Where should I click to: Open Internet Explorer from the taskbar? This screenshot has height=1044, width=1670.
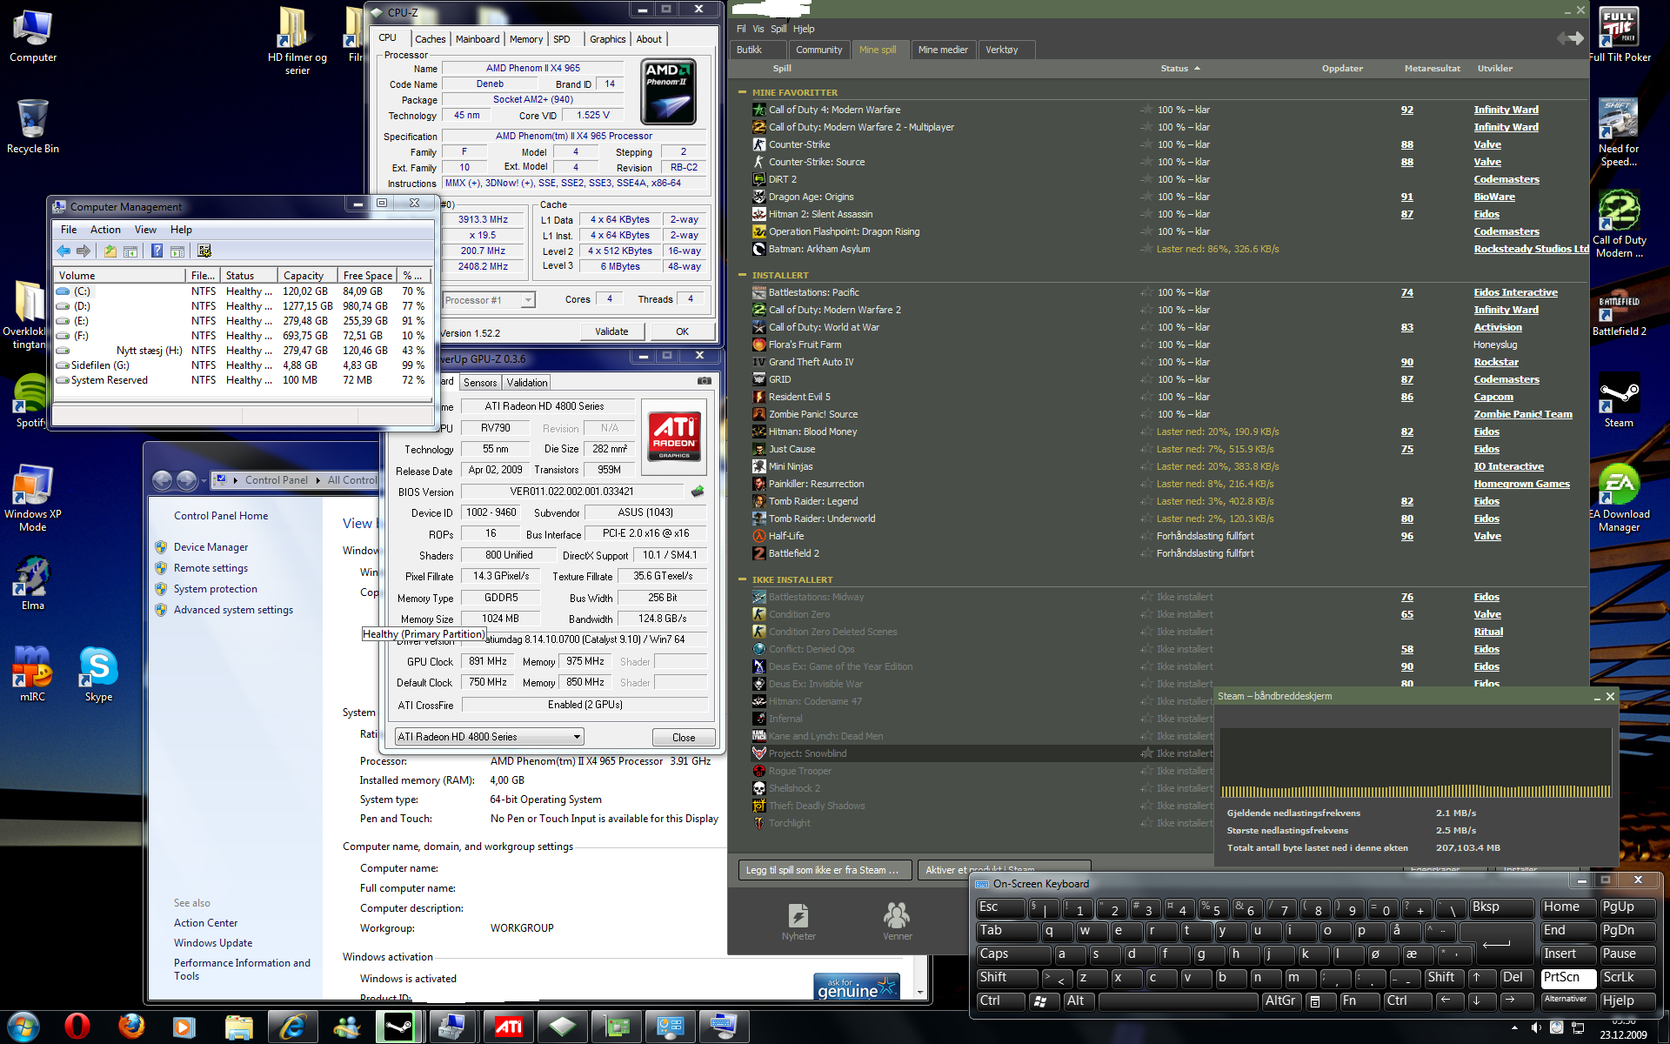coord(293,1027)
